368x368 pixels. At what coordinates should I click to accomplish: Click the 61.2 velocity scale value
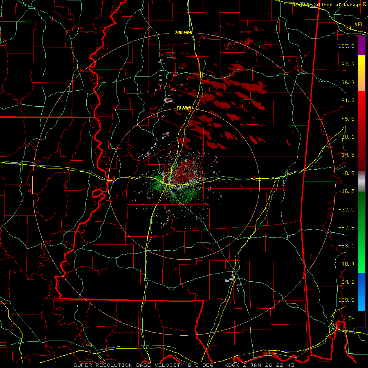coord(348,101)
